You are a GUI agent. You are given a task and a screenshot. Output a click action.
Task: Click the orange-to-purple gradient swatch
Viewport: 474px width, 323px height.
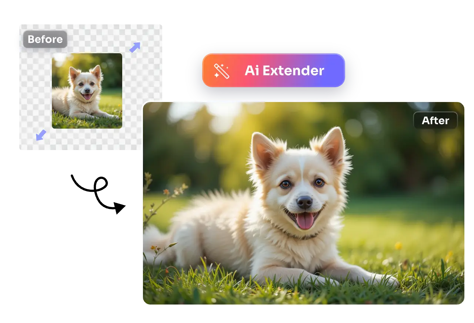(x=273, y=71)
